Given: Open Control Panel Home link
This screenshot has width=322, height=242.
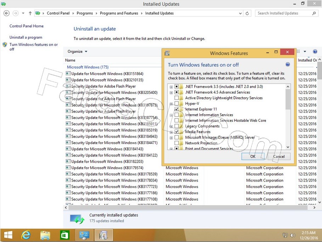Looking at the screenshot, I should point(27,26).
